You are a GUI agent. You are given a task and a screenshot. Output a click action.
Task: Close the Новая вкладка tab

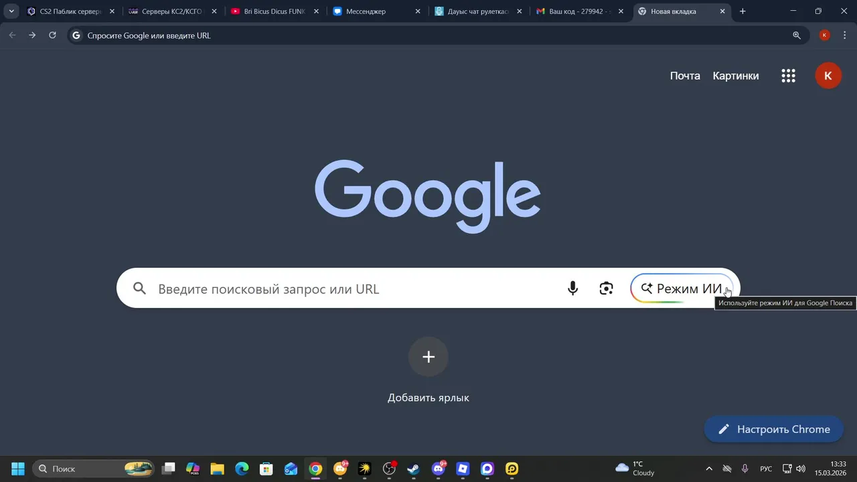coord(722,11)
